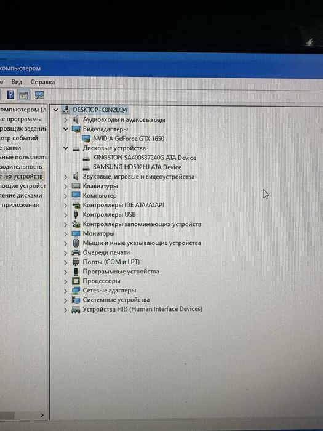Select NVIDIA GeForce GTX 1650 device text
323x431 pixels.
pyautogui.click(x=129, y=139)
